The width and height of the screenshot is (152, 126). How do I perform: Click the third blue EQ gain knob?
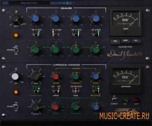tap(76, 19)
